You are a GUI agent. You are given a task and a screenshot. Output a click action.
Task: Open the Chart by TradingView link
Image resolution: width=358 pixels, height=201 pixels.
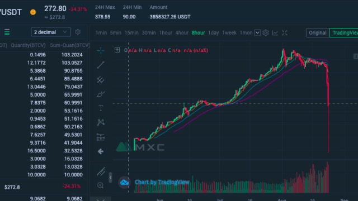click(x=162, y=183)
